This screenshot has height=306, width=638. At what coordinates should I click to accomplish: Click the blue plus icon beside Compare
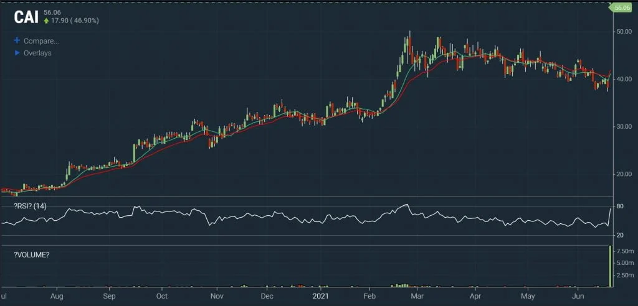coord(17,40)
